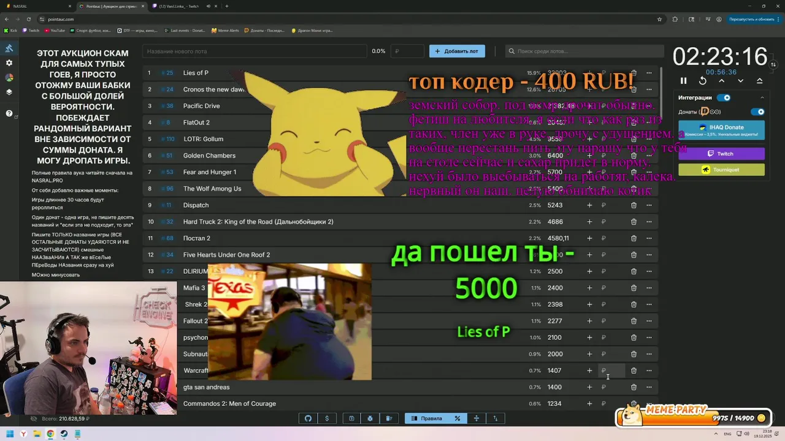The width and height of the screenshot is (785, 441).
Task: Click the IHAQ Donate button
Action: coord(722,130)
